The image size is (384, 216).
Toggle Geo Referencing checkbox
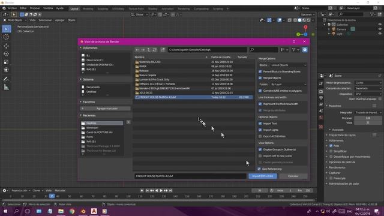click(259, 169)
